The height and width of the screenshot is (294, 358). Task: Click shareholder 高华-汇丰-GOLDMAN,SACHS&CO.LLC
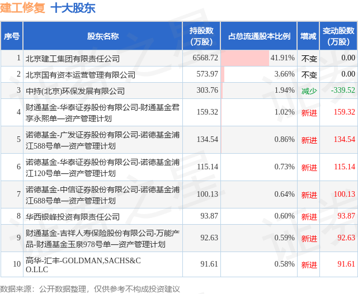click(83, 265)
